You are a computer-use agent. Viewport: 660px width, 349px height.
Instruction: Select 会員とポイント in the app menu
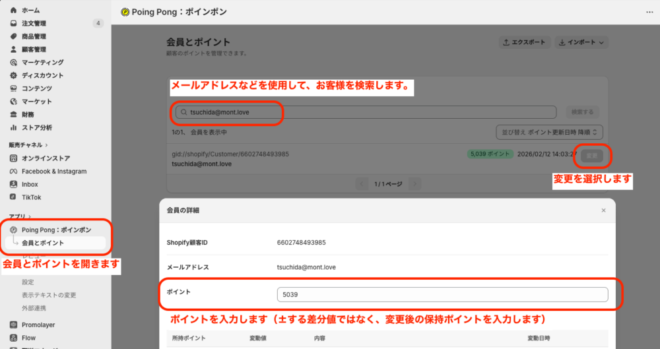(43, 243)
